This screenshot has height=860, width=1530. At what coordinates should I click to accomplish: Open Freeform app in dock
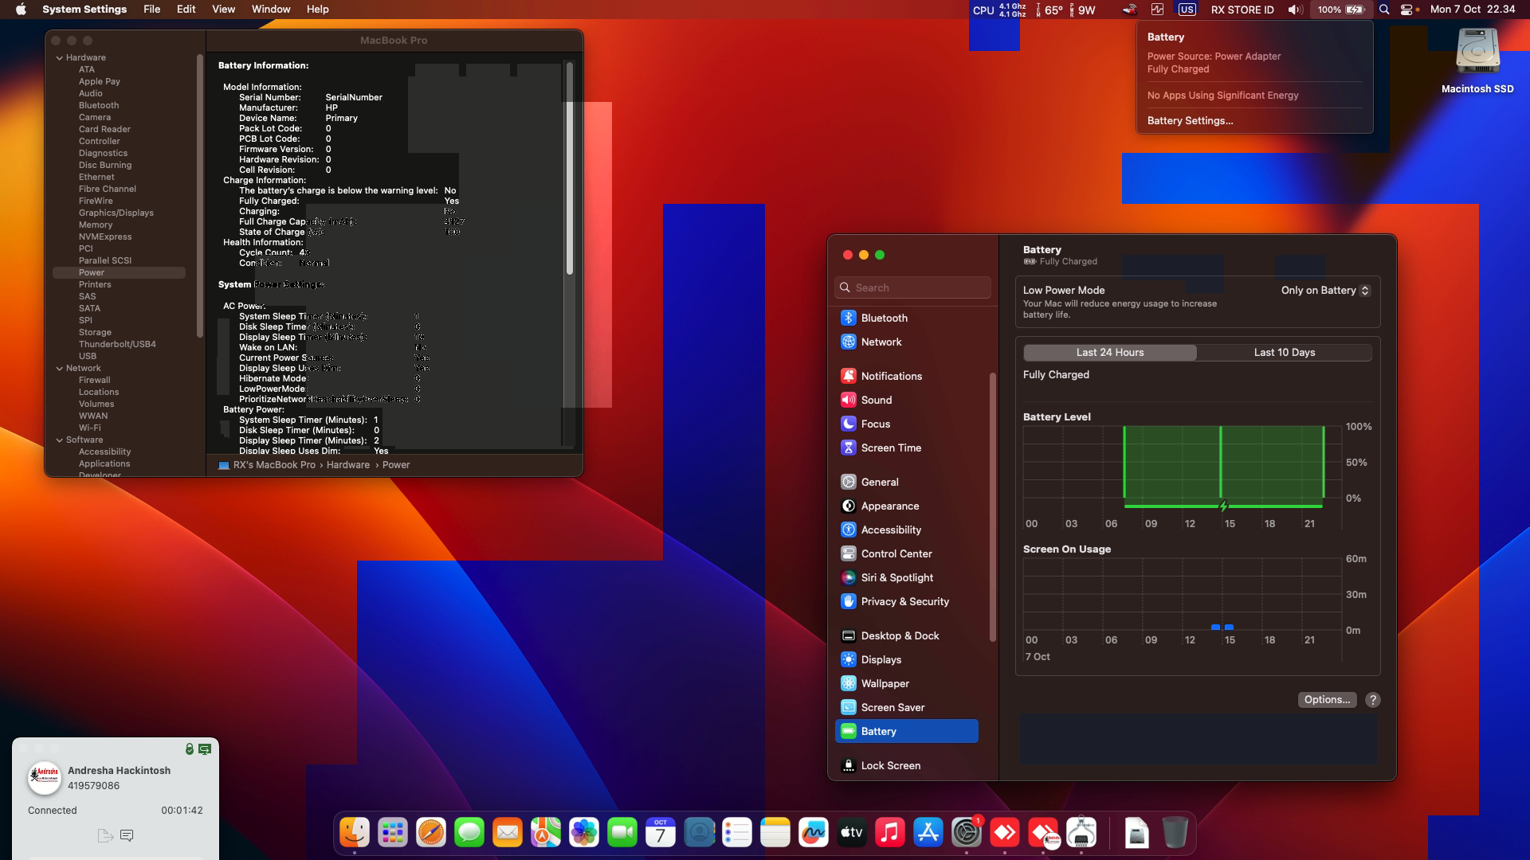pos(814,833)
